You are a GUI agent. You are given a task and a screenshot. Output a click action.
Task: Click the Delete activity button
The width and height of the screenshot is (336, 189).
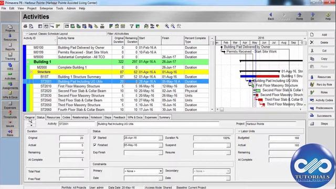pyautogui.click(x=321, y=43)
